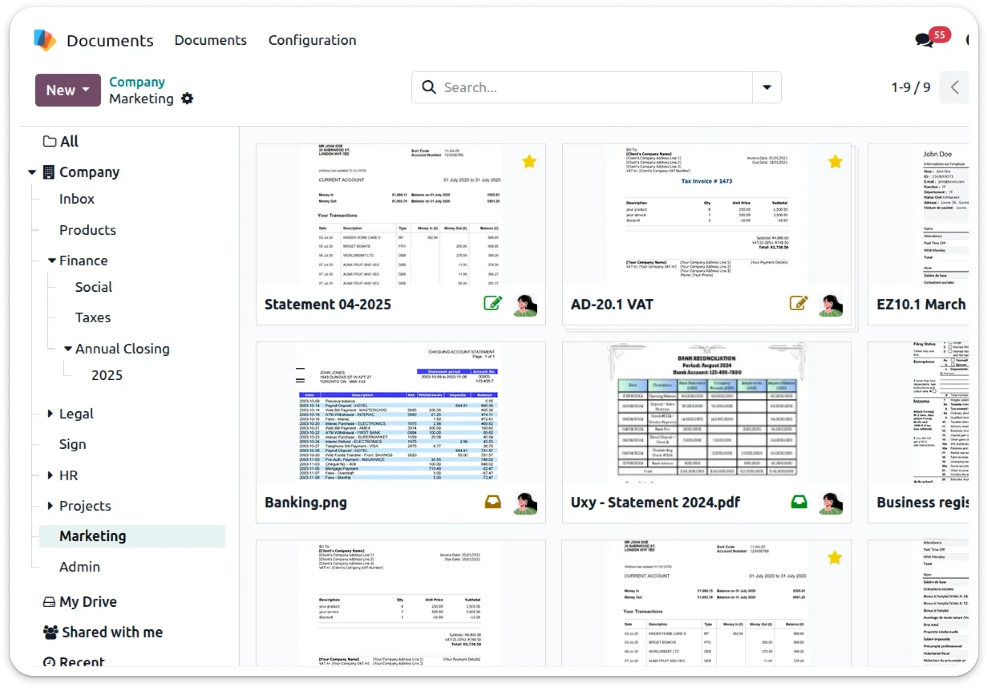This screenshot has height=688, width=988.
Task: Expand the Legal folder
Action: point(50,414)
